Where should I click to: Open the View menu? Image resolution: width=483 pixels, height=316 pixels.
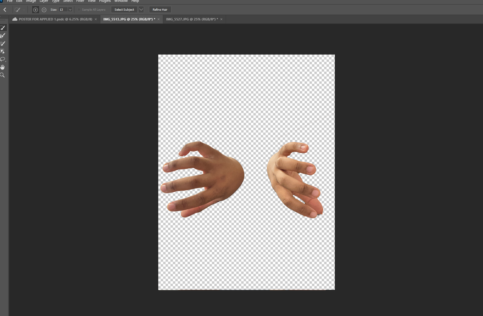click(x=92, y=1)
